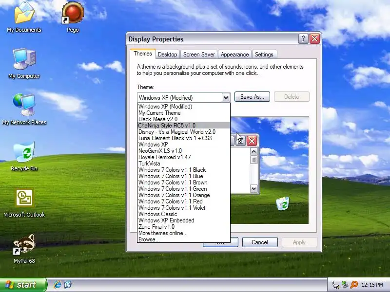Select Black Mesa v2.0 theme
This screenshot has width=390, height=292.
pyautogui.click(x=184, y=119)
